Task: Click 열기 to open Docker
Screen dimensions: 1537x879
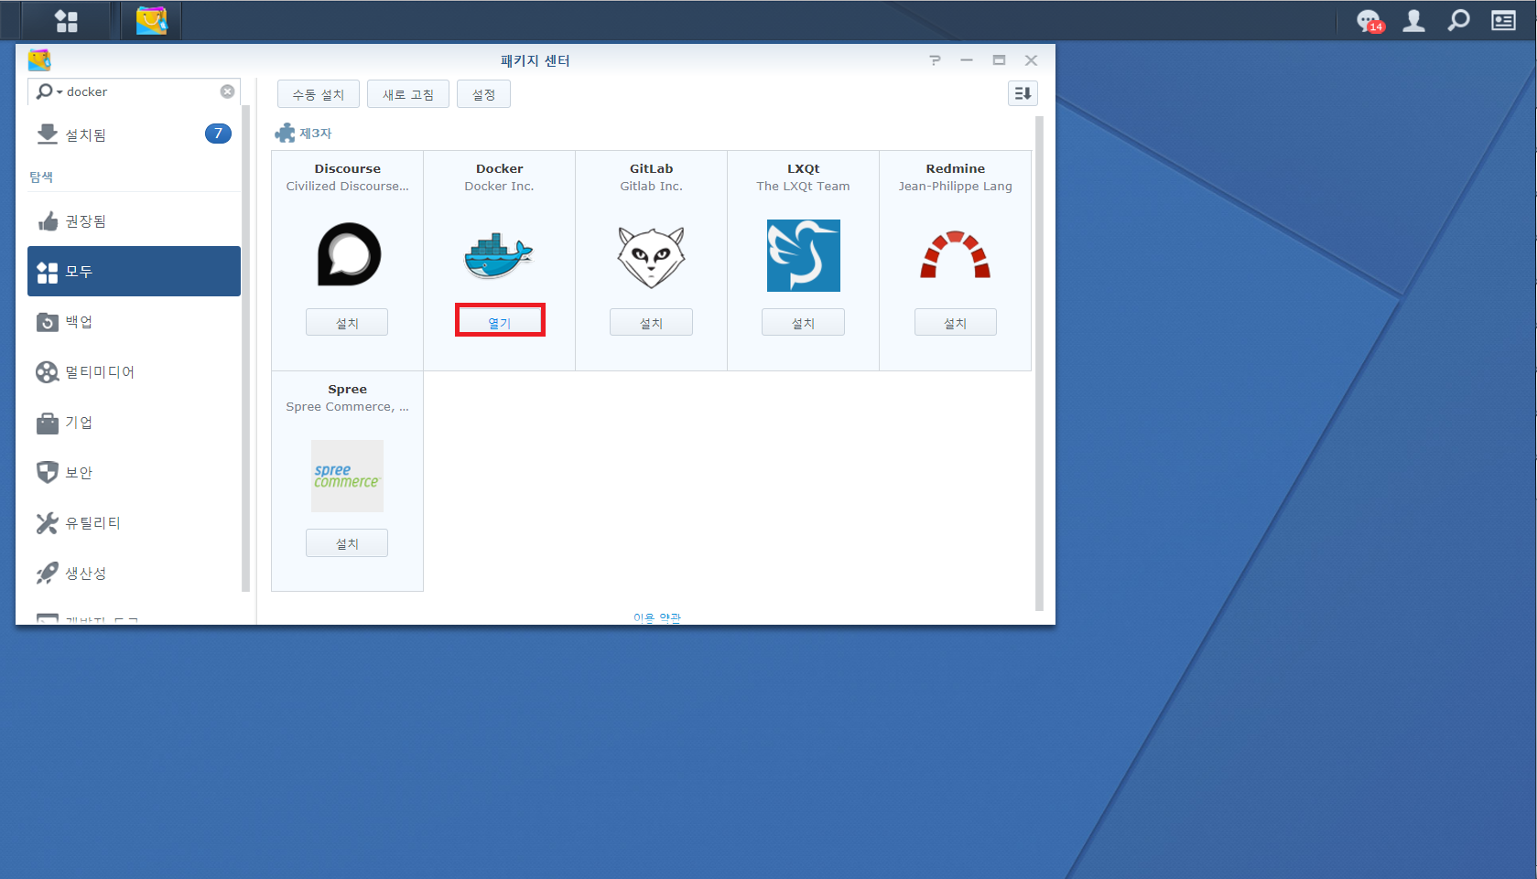Action: [500, 323]
